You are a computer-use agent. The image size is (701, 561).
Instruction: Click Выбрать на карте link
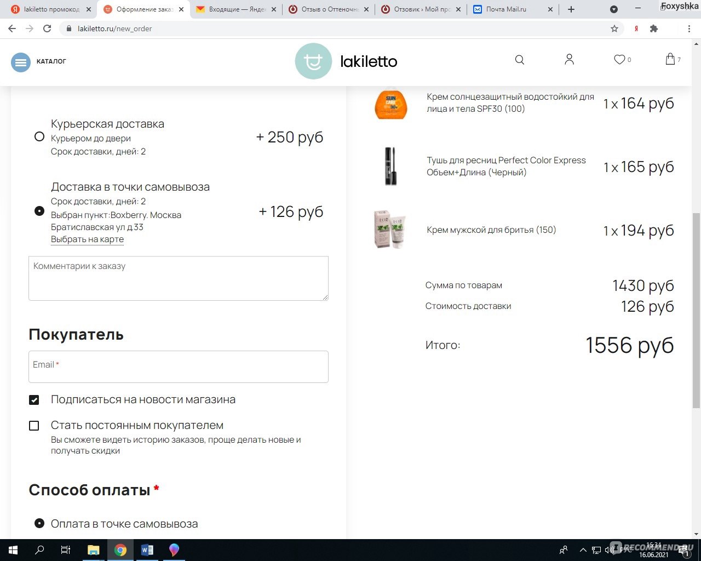coord(87,239)
